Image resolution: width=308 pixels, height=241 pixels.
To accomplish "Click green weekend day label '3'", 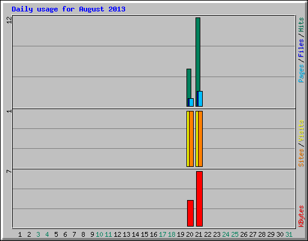I will [x=38, y=234].
